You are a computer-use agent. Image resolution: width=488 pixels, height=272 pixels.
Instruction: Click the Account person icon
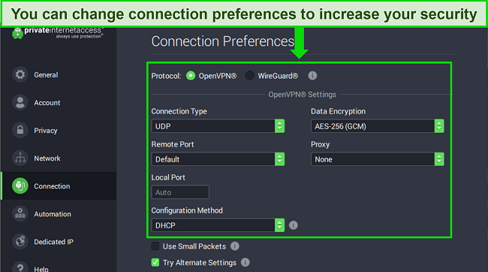(20, 102)
